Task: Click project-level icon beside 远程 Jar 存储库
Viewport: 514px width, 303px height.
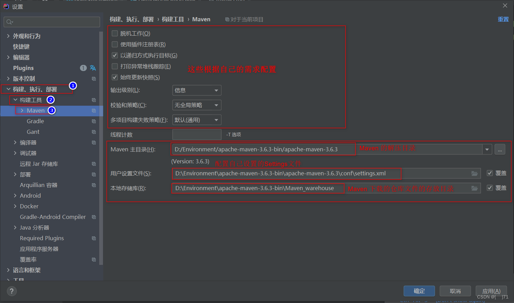Action: pyautogui.click(x=94, y=164)
